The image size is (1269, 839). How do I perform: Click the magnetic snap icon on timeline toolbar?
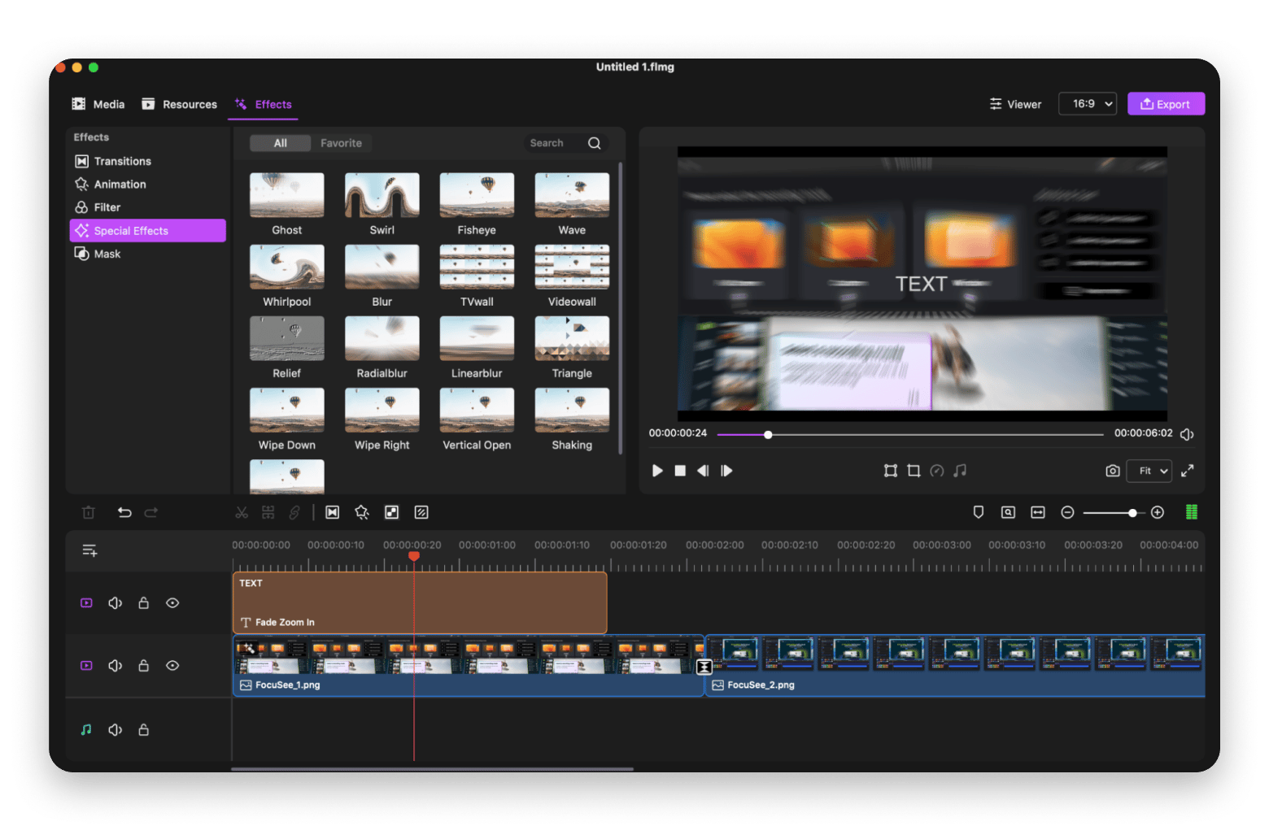978,512
